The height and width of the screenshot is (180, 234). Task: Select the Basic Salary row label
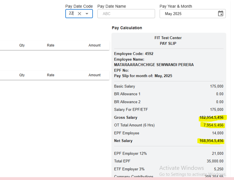pyautogui.click(x=124, y=86)
